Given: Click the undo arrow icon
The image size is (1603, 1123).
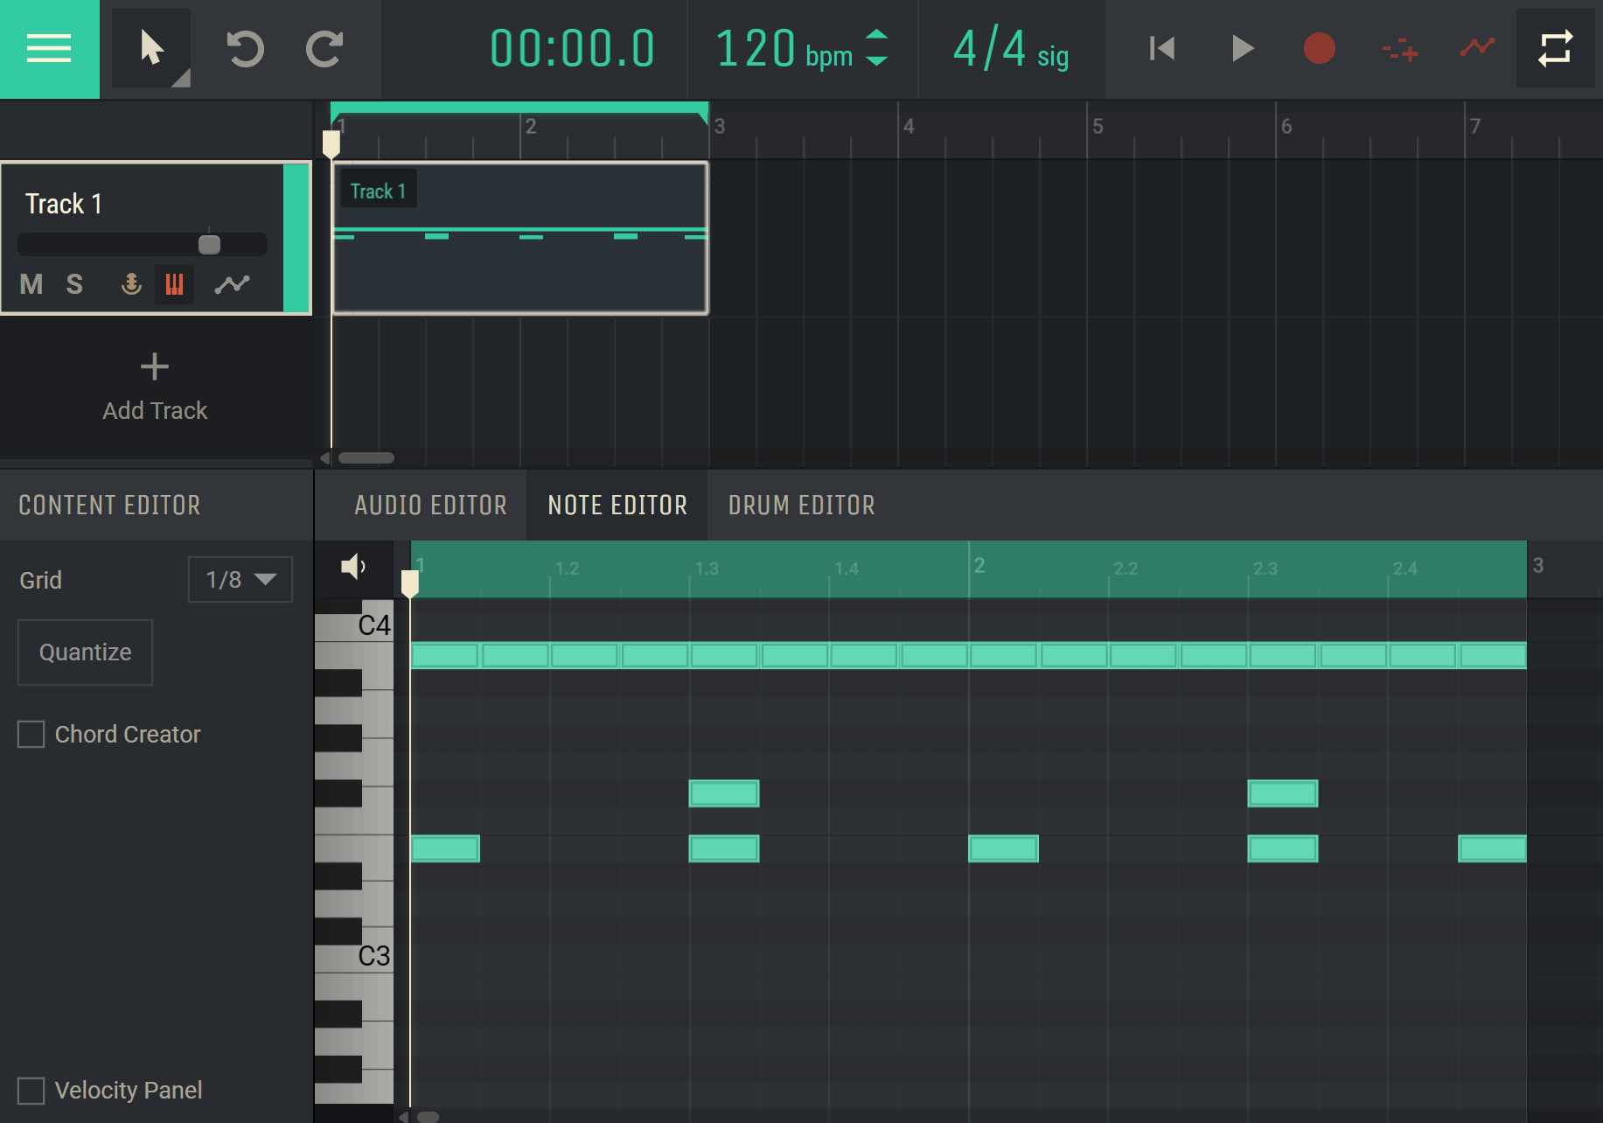Looking at the screenshot, I should (x=245, y=49).
